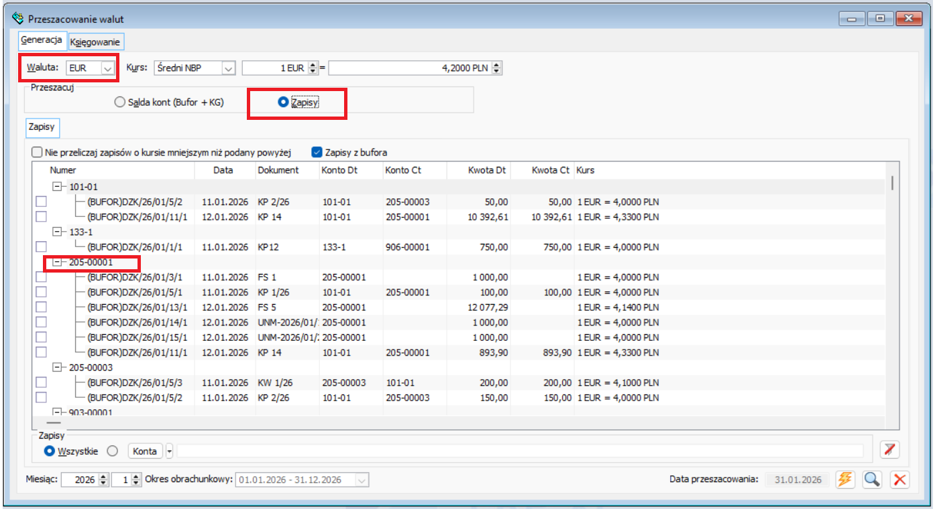Click the clear filter icon by Konta field

click(x=891, y=450)
